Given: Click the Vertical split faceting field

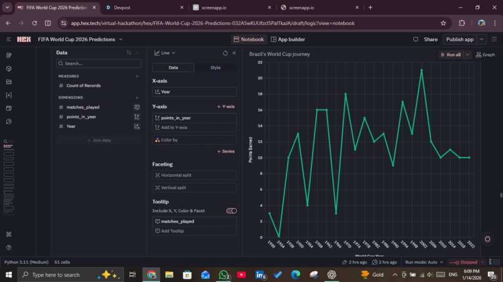Looking at the screenshot, I should pos(195,187).
